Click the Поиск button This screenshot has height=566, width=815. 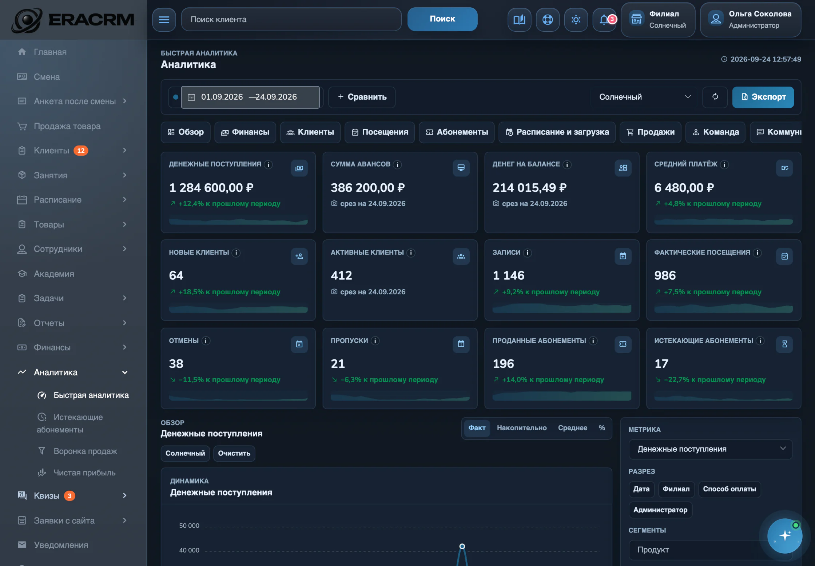click(x=442, y=19)
